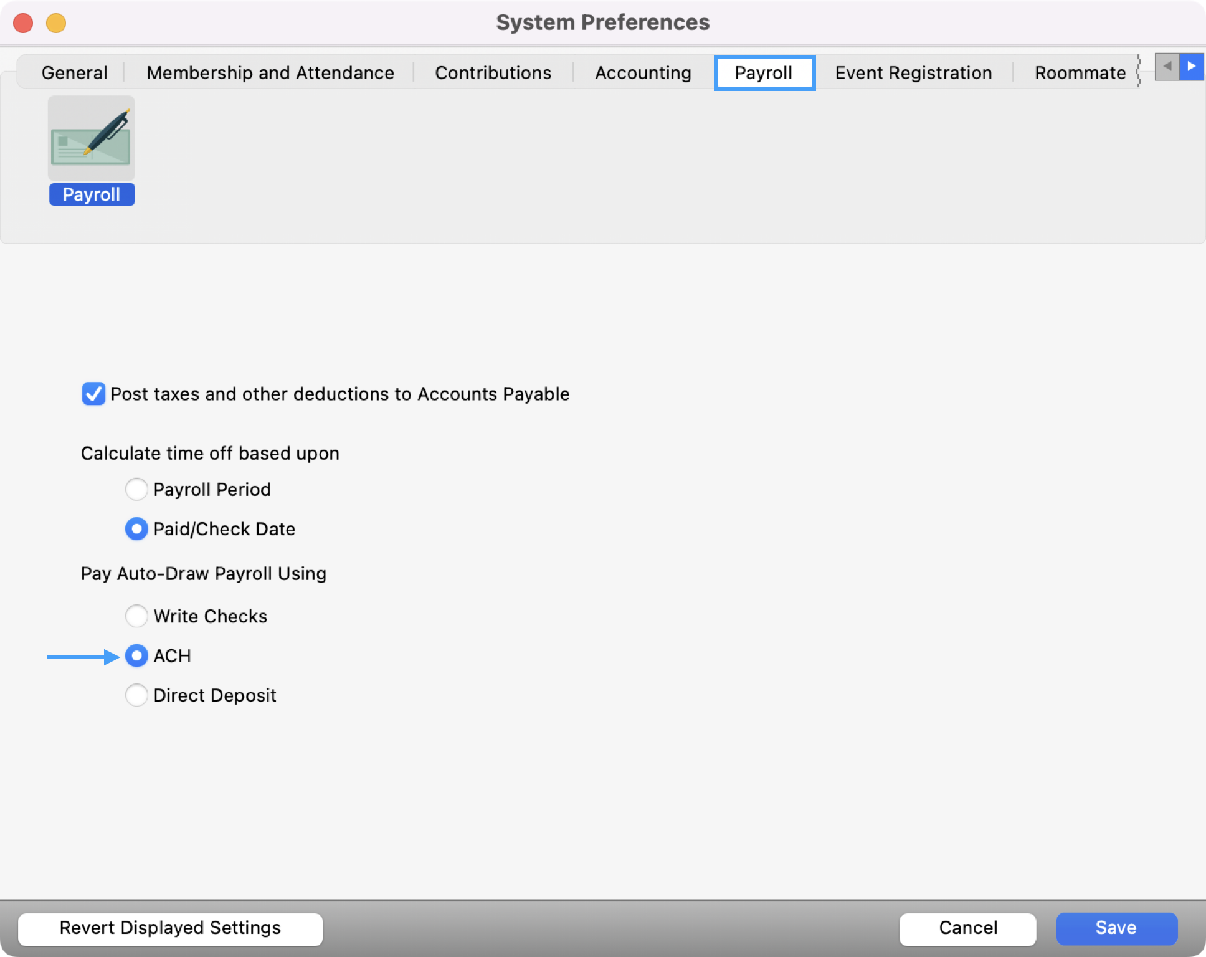The height and width of the screenshot is (957, 1206).
Task: Open the Event Registration tab
Action: tap(913, 73)
